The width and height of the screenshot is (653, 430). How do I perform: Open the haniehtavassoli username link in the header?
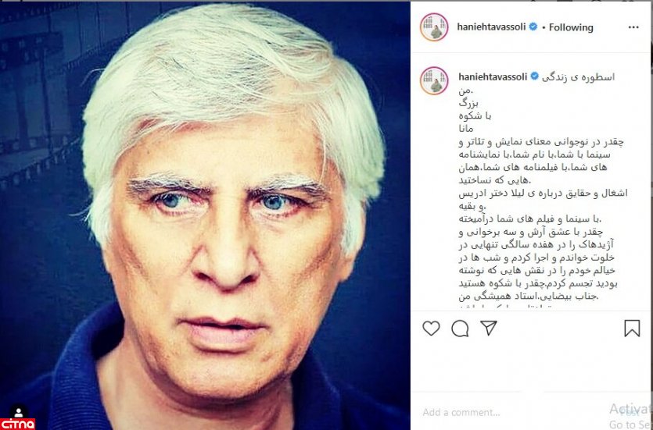492,27
